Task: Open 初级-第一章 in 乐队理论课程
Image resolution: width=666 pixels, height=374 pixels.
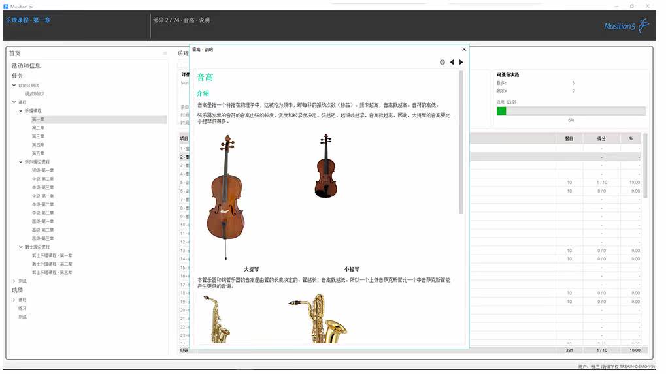Action: point(43,170)
